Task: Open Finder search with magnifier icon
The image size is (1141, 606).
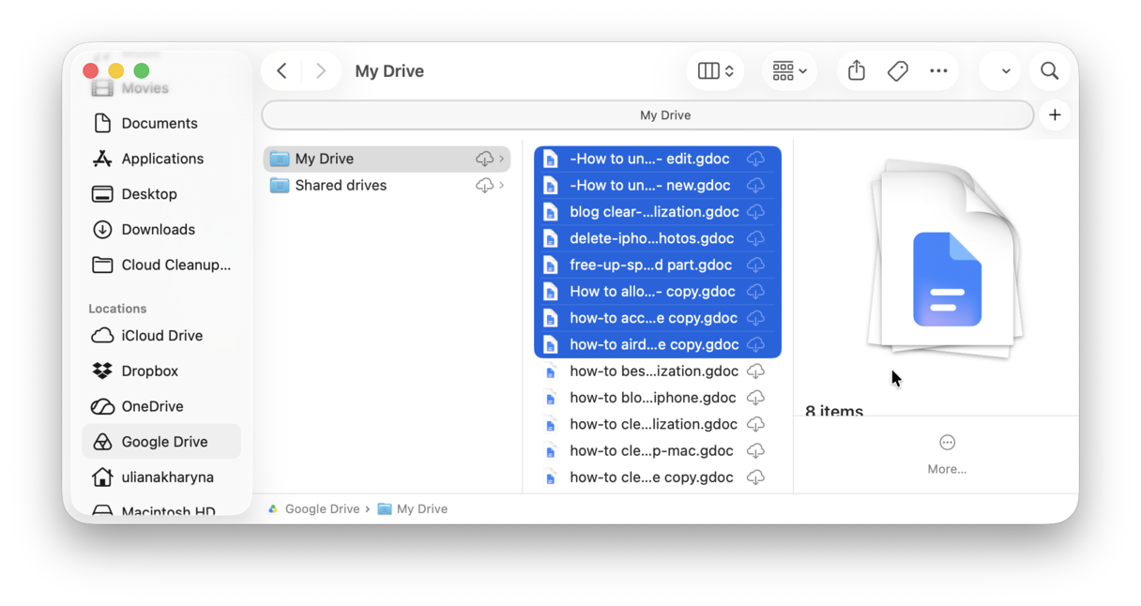Action: (x=1049, y=71)
